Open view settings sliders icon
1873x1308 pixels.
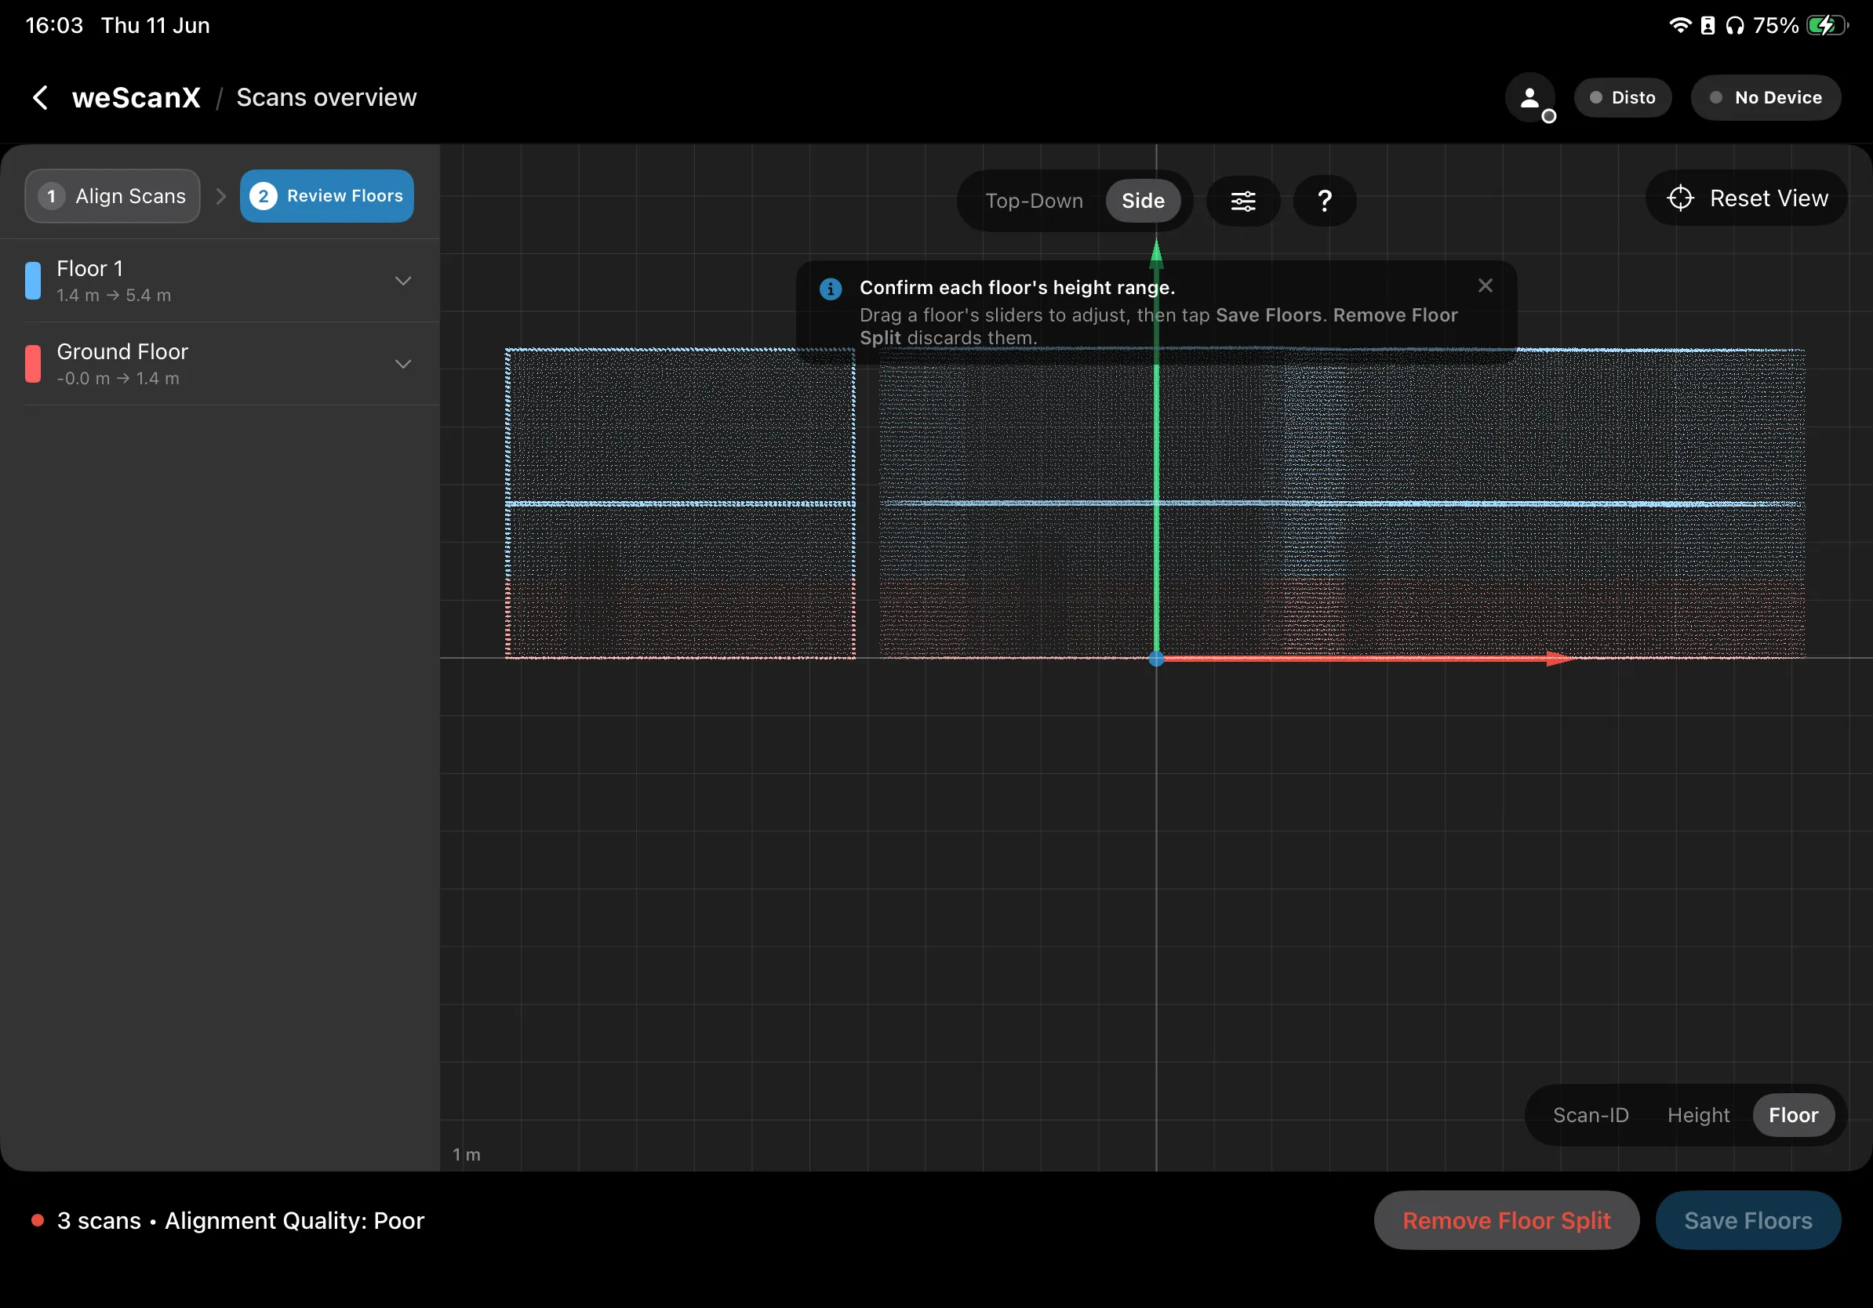(1242, 201)
